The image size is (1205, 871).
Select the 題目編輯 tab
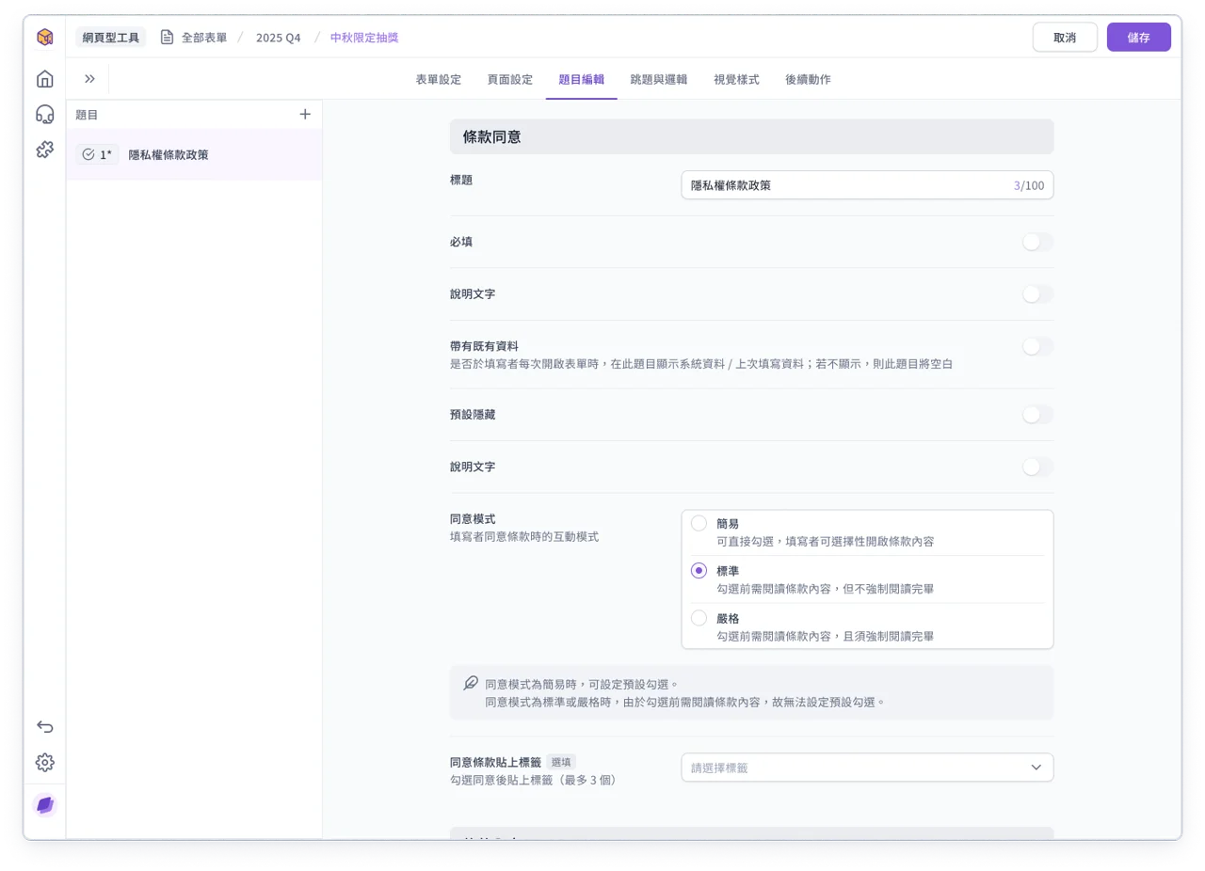582,80
